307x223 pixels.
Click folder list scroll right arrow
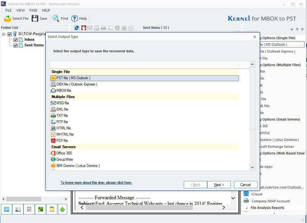click(66, 199)
